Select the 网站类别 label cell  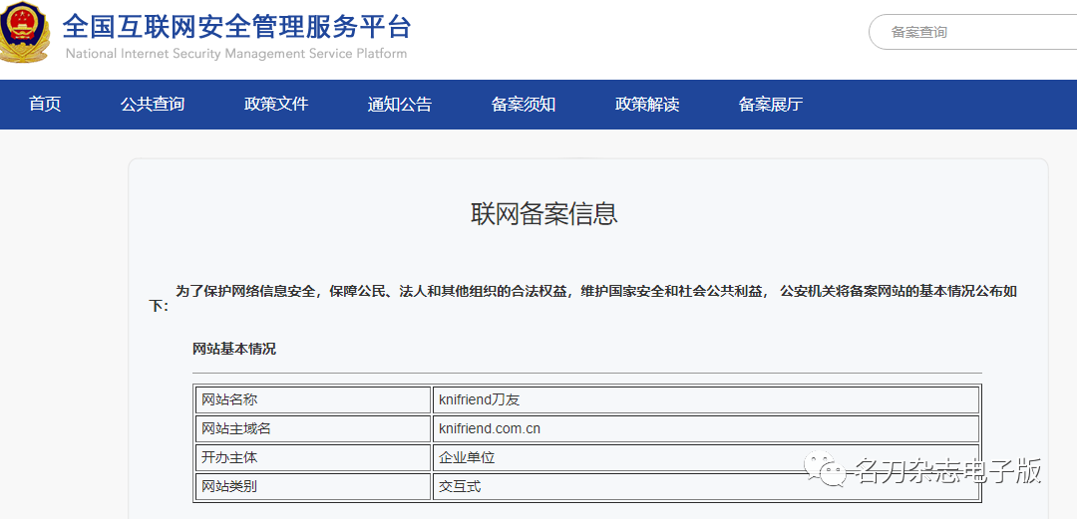coord(313,487)
